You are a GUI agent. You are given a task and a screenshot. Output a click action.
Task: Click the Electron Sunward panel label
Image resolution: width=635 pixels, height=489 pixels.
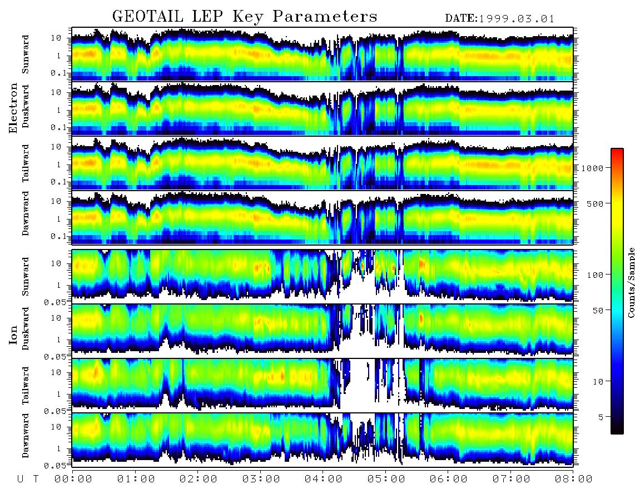(26, 54)
